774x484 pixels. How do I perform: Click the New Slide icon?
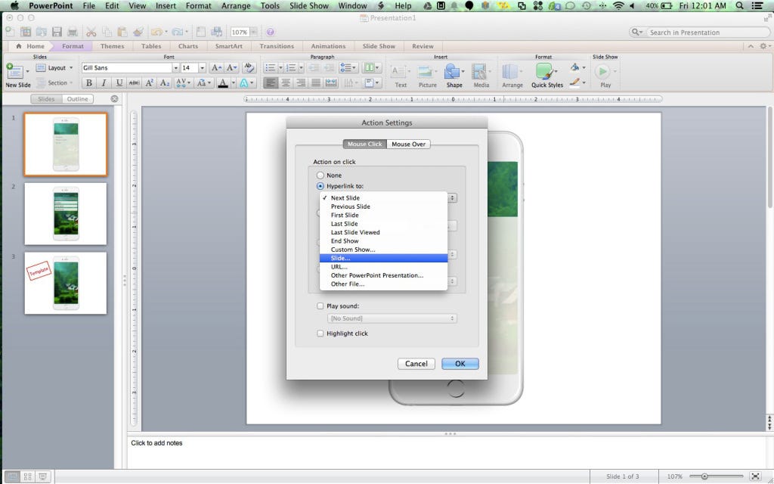[14, 71]
